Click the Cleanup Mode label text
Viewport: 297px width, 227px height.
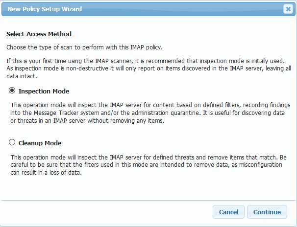tap(40, 143)
